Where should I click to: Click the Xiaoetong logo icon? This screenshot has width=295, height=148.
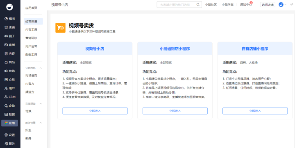point(9,7)
